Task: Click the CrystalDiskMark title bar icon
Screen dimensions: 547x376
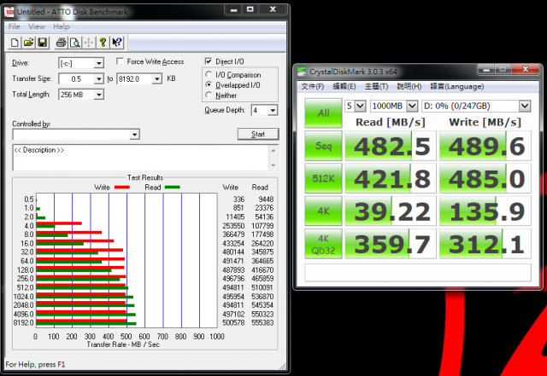Action: pyautogui.click(x=302, y=72)
